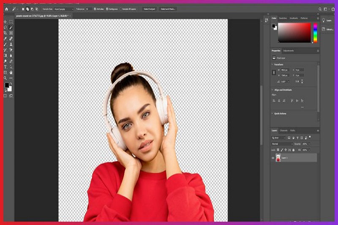The height and width of the screenshot is (225, 338).
Task: Open the layer Fill dropdown arrow
Action: tap(309, 150)
